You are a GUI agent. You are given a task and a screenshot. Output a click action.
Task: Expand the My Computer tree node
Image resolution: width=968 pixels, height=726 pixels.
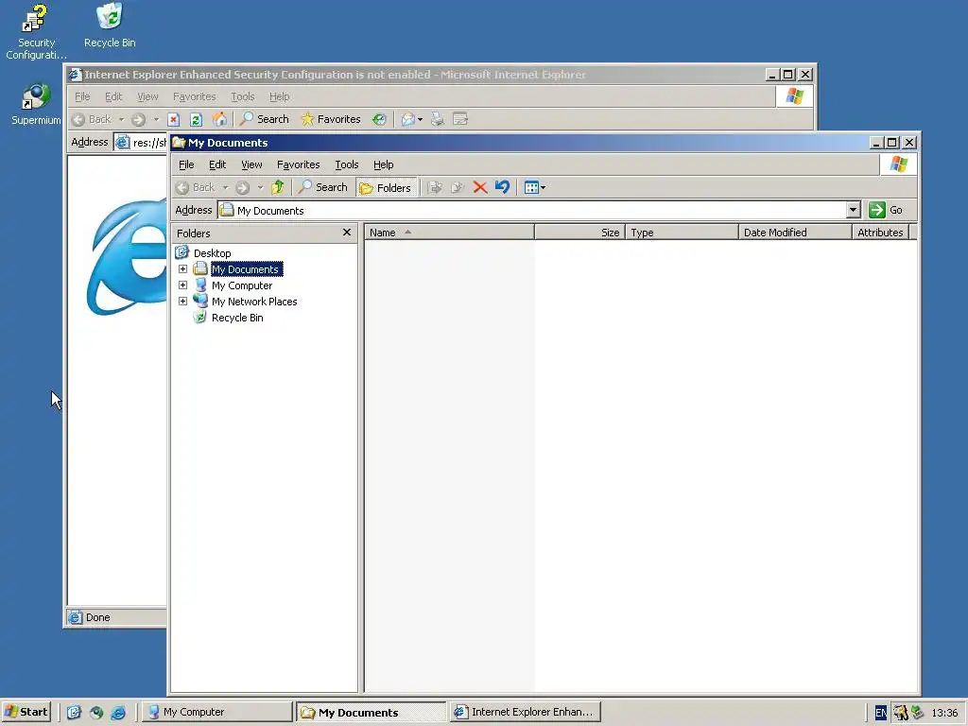182,285
